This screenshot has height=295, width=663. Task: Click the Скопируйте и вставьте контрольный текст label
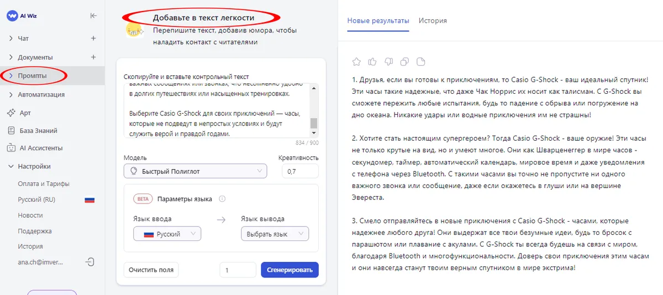coord(186,77)
